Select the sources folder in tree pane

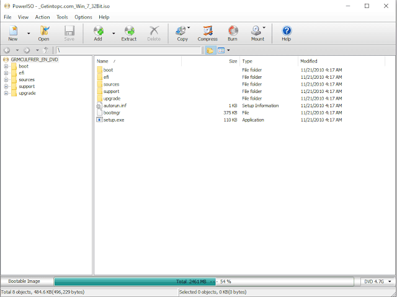[27, 80]
